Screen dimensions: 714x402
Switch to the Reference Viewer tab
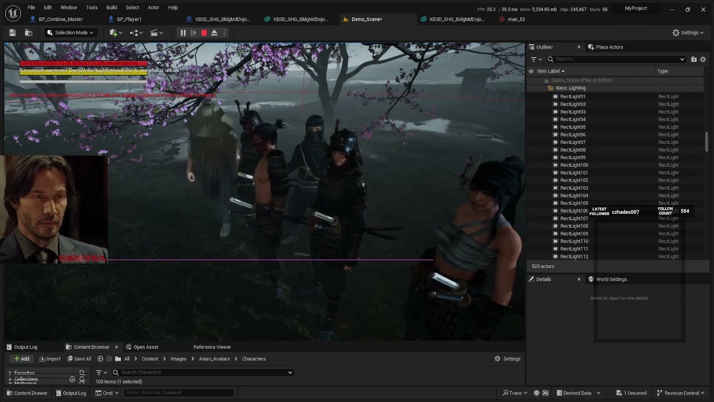[x=212, y=347]
